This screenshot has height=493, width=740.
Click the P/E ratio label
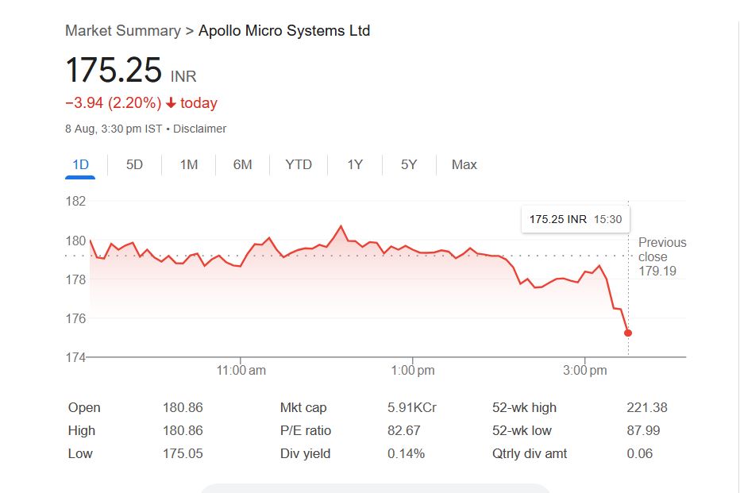[x=306, y=431]
